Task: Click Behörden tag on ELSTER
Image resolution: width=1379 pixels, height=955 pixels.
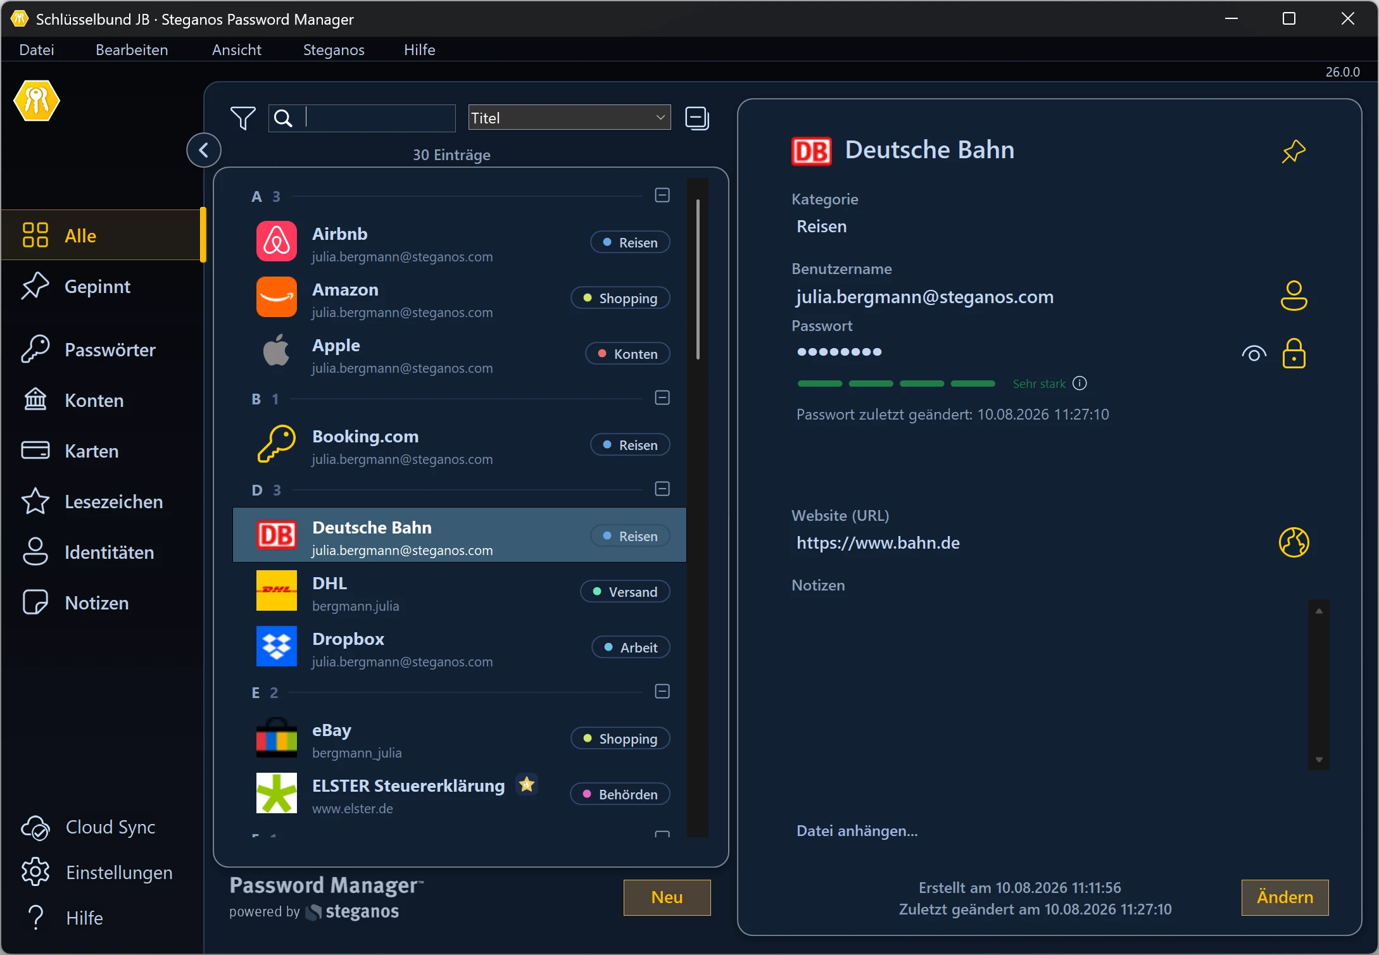Action: point(620,794)
